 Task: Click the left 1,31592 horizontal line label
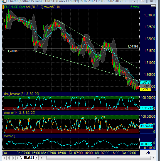[13, 51]
